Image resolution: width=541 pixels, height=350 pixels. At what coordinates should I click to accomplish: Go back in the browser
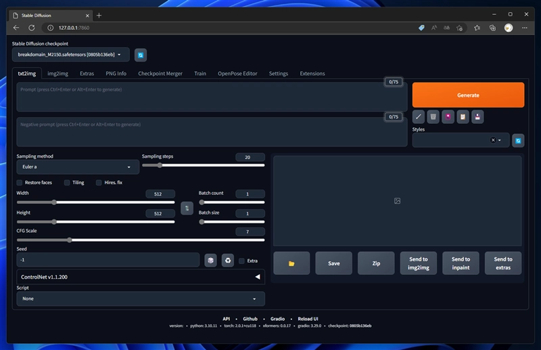click(16, 28)
